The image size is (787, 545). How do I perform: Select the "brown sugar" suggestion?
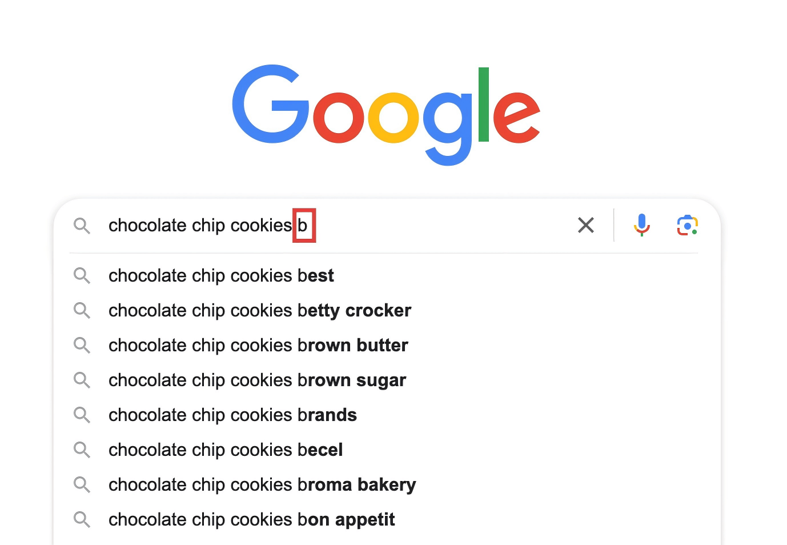(257, 380)
